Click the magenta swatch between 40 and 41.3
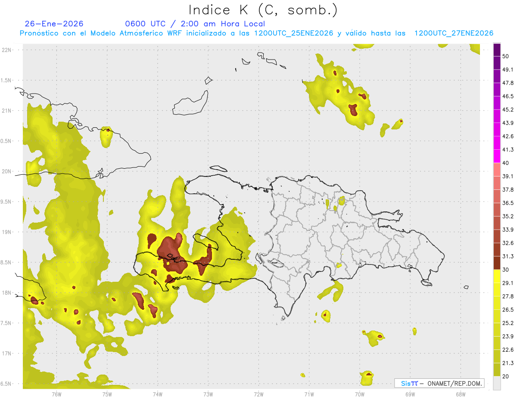The image size is (517, 400). (x=497, y=156)
